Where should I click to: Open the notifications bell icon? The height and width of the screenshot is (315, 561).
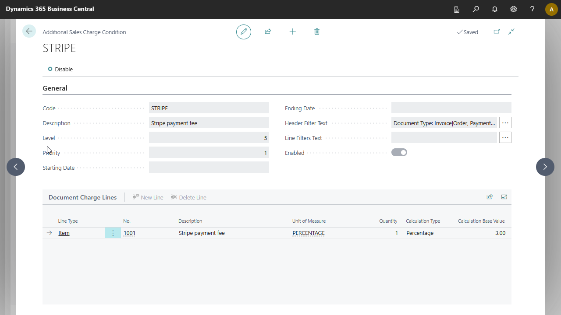click(x=495, y=9)
